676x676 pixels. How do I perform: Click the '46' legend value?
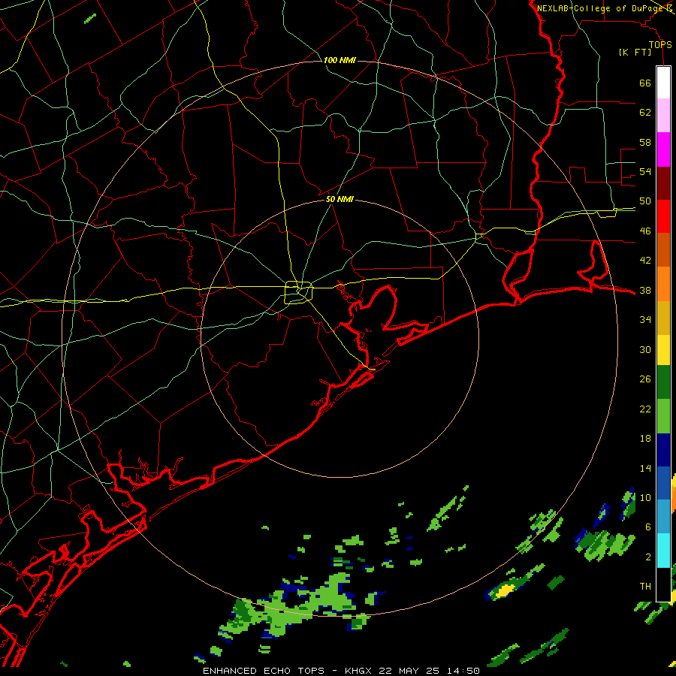click(645, 231)
